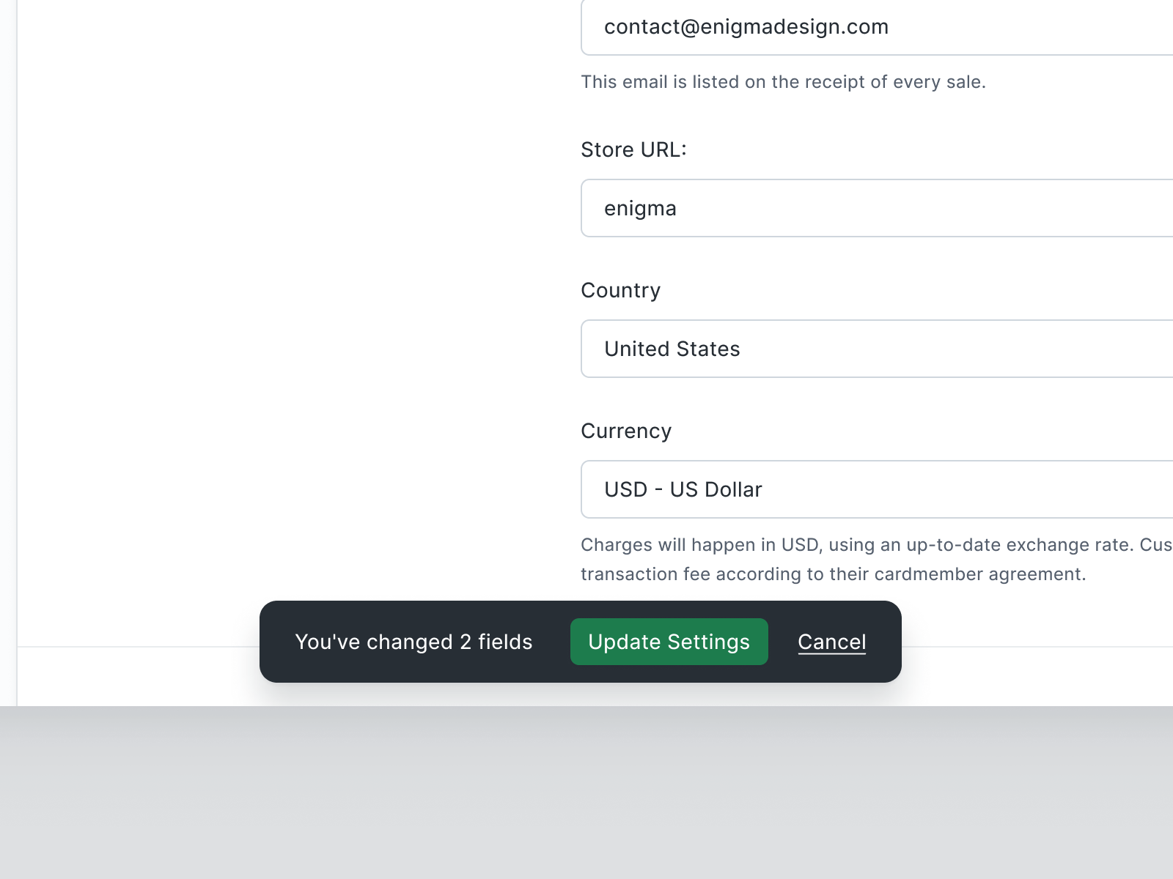The height and width of the screenshot is (879, 1173).
Task: Click Update Settings to save changes
Action: click(x=669, y=642)
